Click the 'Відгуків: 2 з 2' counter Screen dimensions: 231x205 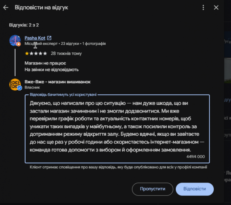[x=24, y=25]
